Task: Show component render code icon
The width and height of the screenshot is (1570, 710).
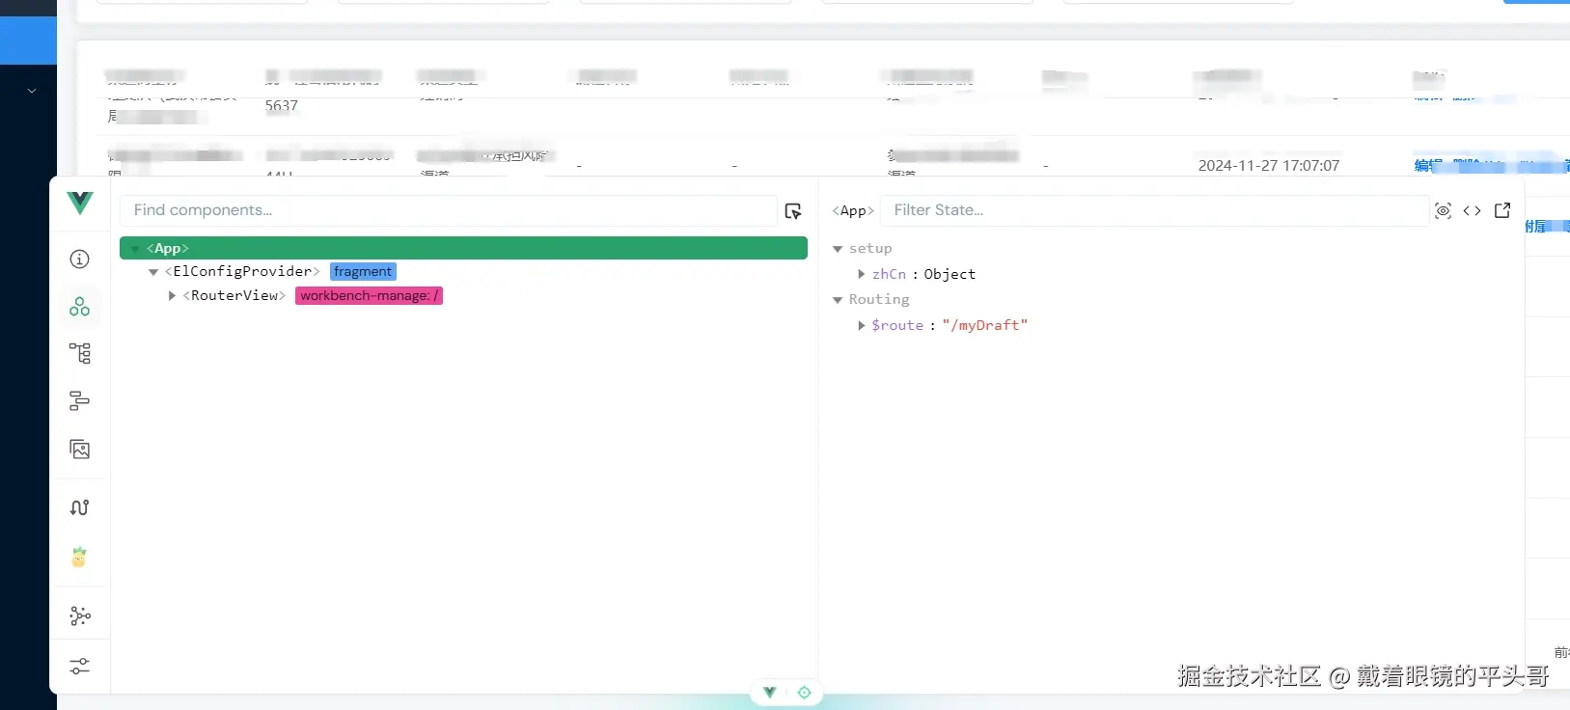Action: pyautogui.click(x=1472, y=211)
